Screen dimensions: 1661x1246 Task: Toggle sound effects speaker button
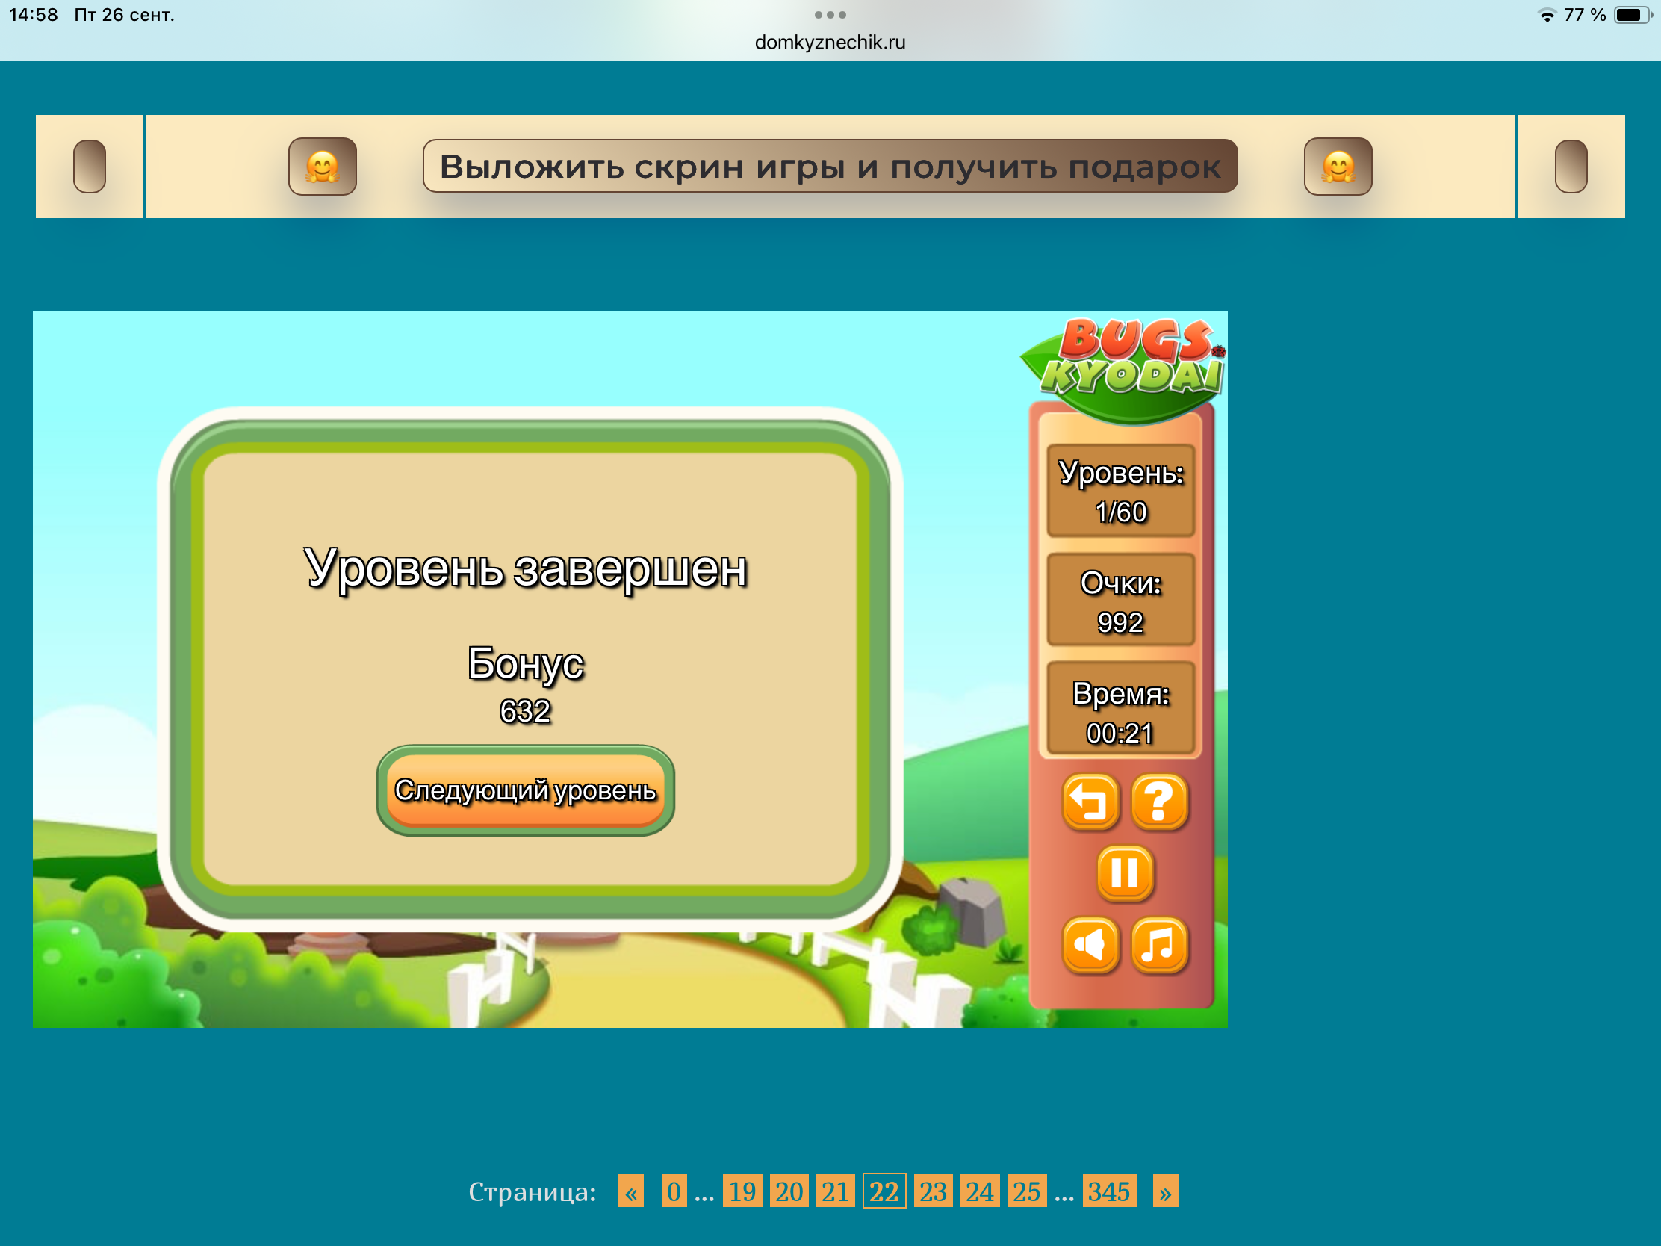(x=1090, y=944)
